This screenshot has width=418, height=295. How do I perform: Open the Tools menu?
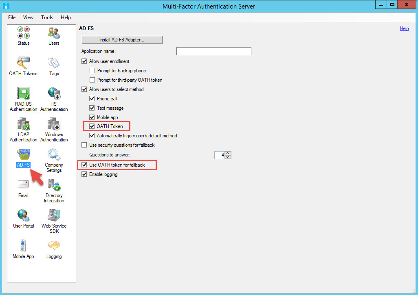[x=47, y=17]
